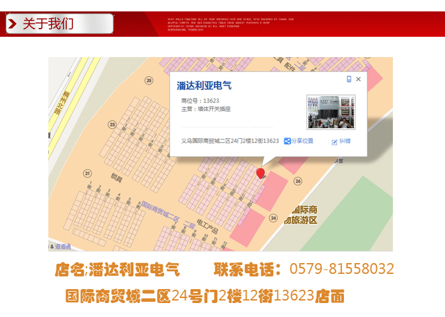
Task: Click the red location pin marker
Action: [x=260, y=173]
